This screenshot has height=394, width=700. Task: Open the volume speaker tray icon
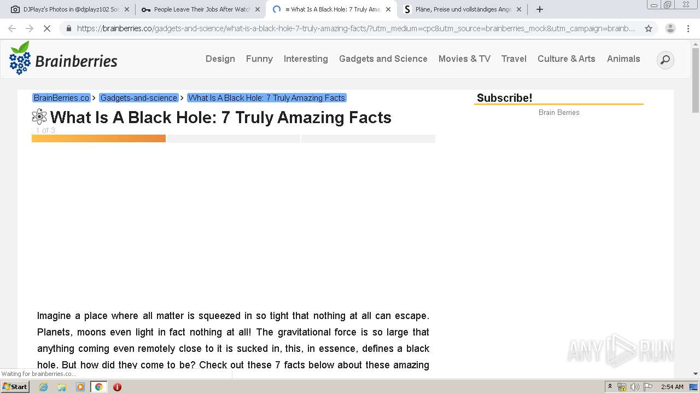point(634,387)
